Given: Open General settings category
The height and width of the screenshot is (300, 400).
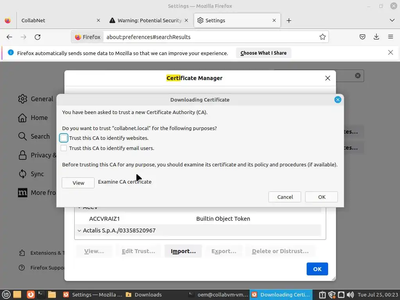Looking at the screenshot, I should (36, 99).
